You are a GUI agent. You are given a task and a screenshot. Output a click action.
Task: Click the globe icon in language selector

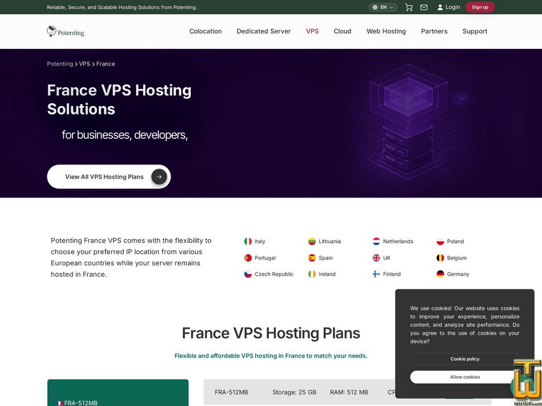(x=375, y=7)
